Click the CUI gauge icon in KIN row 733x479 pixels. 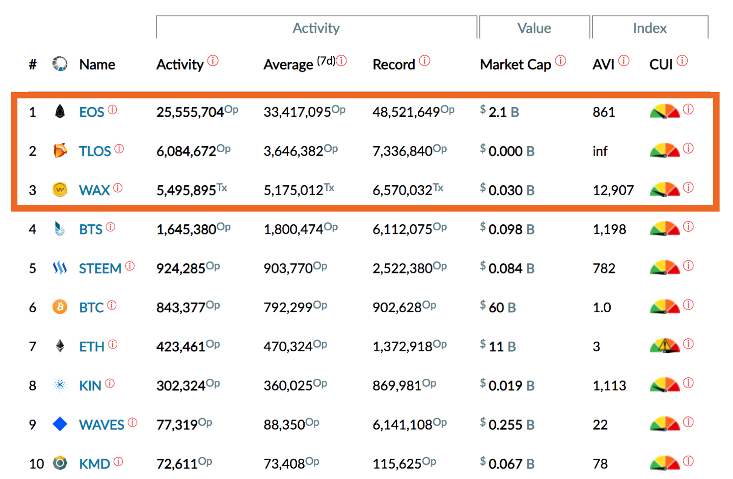665,385
